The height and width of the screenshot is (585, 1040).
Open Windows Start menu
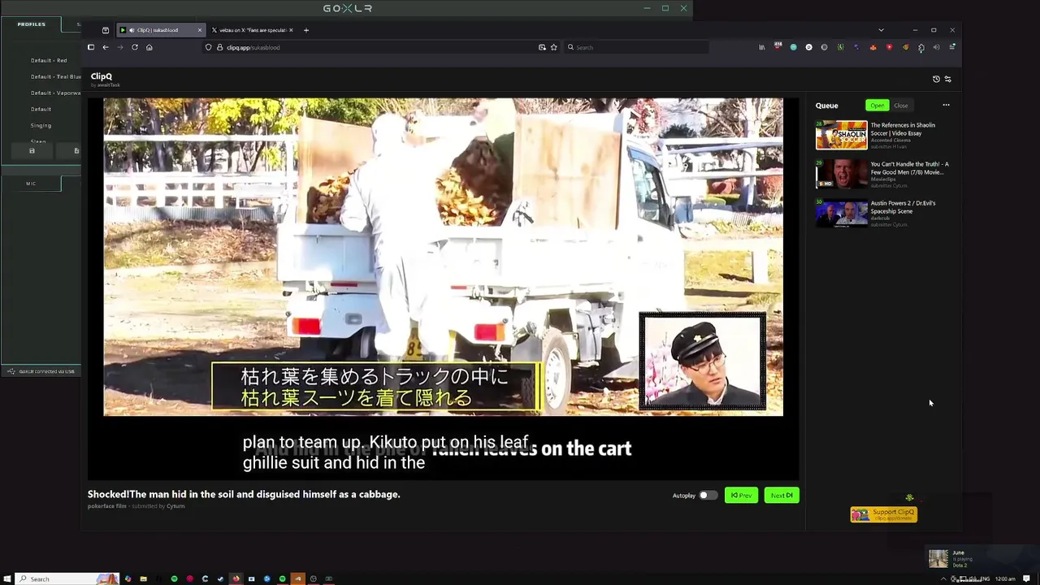coord(7,578)
